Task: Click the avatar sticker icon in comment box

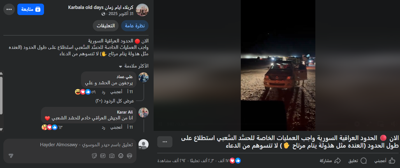Action: [130, 156]
